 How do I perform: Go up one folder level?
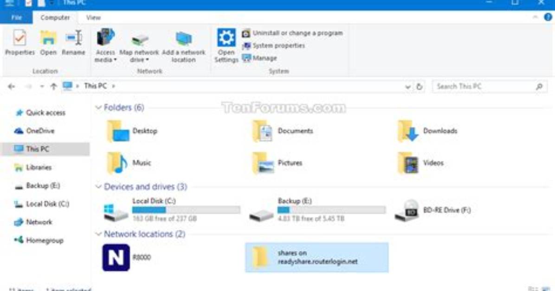click(x=53, y=86)
